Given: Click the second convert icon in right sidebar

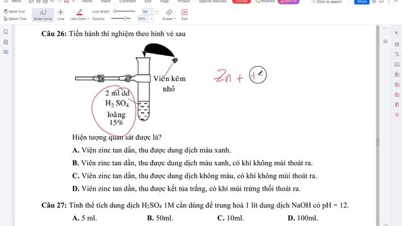Looking at the screenshot, I should (397, 85).
